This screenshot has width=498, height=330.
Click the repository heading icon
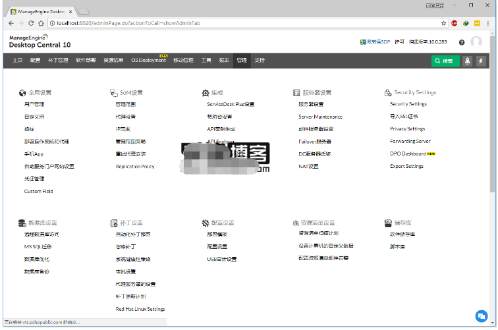[388, 223]
